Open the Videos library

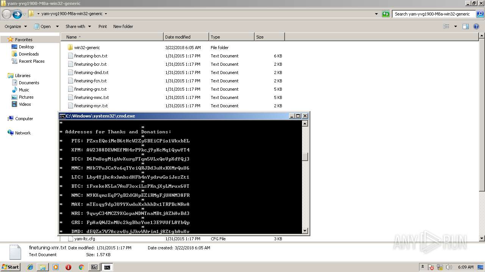click(25, 104)
